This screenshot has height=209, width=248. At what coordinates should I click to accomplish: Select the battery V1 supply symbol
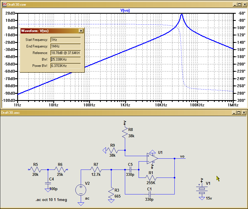[202, 190]
